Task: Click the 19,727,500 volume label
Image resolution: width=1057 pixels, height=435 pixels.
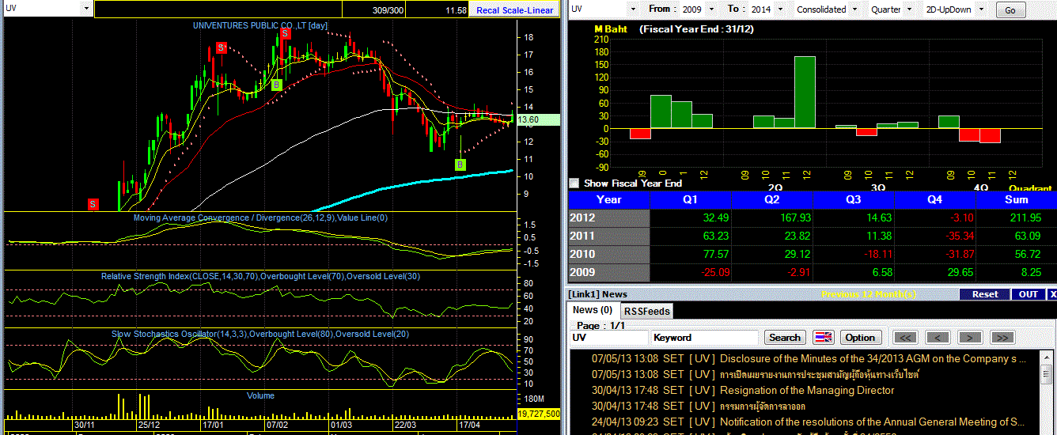Action: (x=539, y=414)
